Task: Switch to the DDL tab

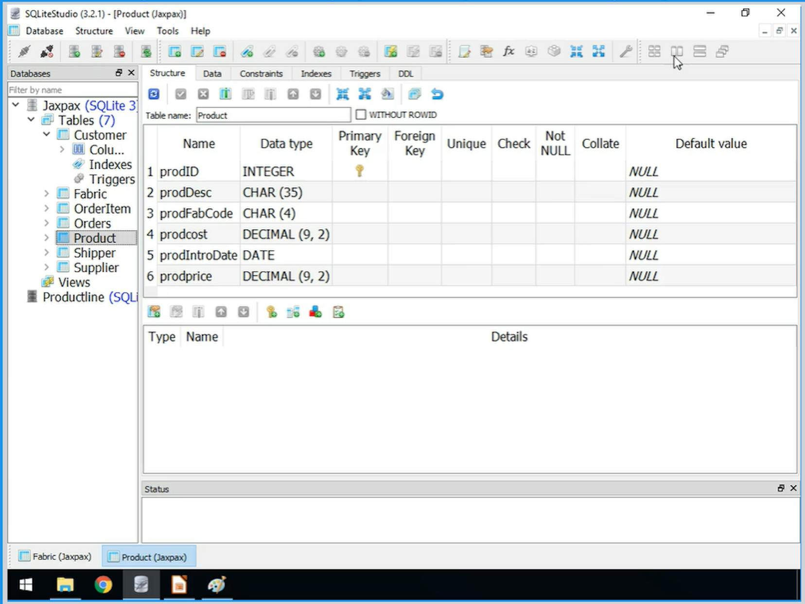Action: pyautogui.click(x=405, y=73)
